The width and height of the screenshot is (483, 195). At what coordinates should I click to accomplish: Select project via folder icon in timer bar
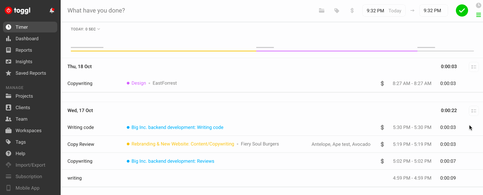[322, 11]
